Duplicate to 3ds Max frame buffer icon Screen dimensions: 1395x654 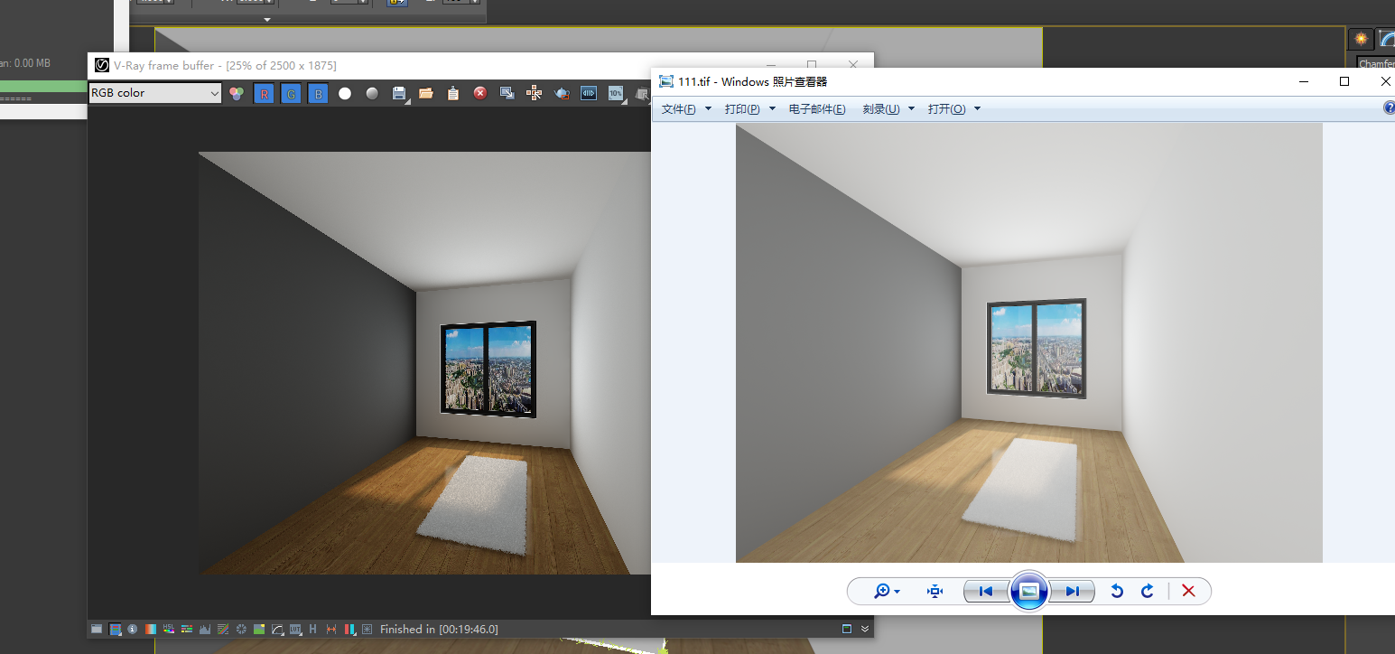coord(507,93)
